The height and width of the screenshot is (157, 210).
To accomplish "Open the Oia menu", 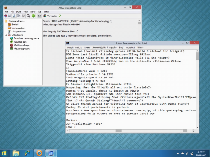I will [19, 12].
